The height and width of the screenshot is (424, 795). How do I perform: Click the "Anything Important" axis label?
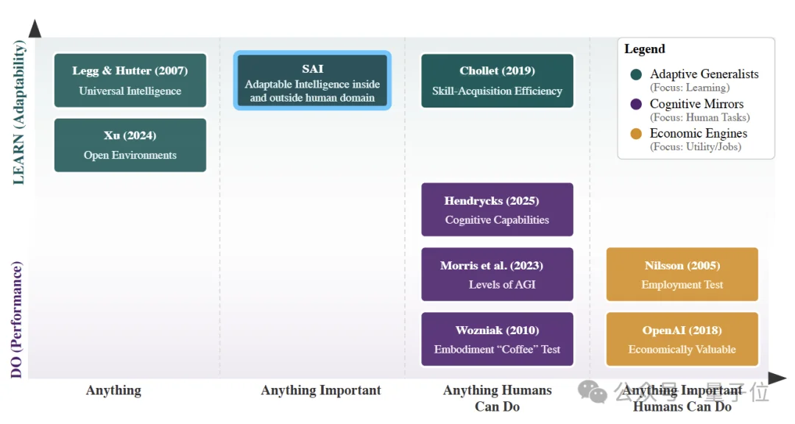(x=321, y=390)
